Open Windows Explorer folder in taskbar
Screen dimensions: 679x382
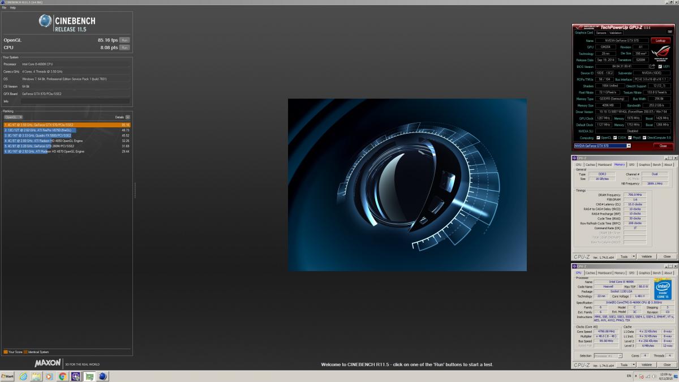click(36, 376)
